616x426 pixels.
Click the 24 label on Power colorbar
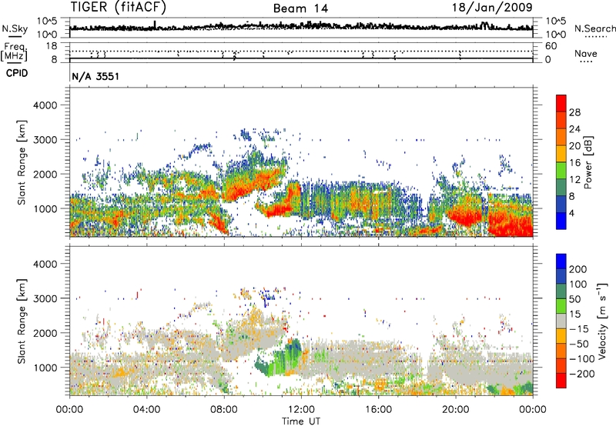coord(574,129)
